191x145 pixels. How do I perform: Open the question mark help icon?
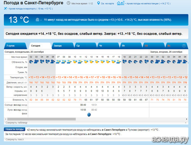coord(184,46)
